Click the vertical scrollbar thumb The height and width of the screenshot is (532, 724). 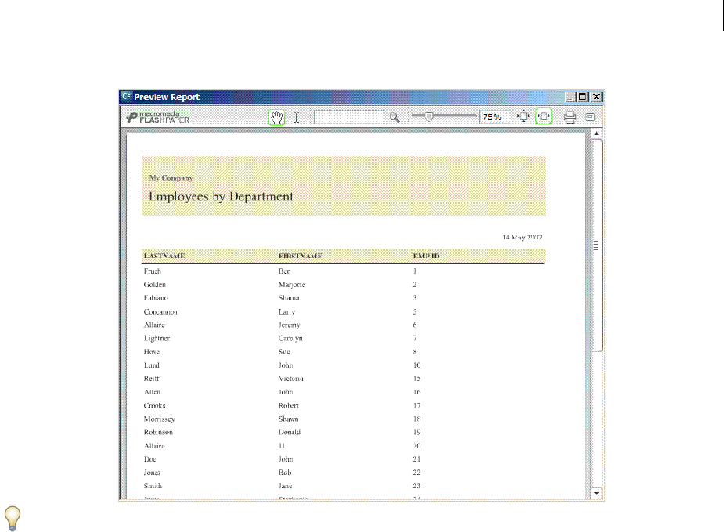pos(596,245)
